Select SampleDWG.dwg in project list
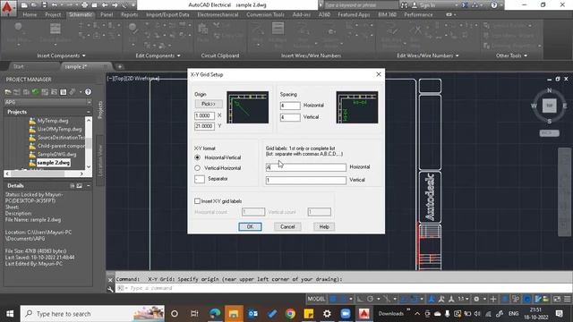Image resolution: width=573 pixels, height=322 pixels. tap(56, 154)
